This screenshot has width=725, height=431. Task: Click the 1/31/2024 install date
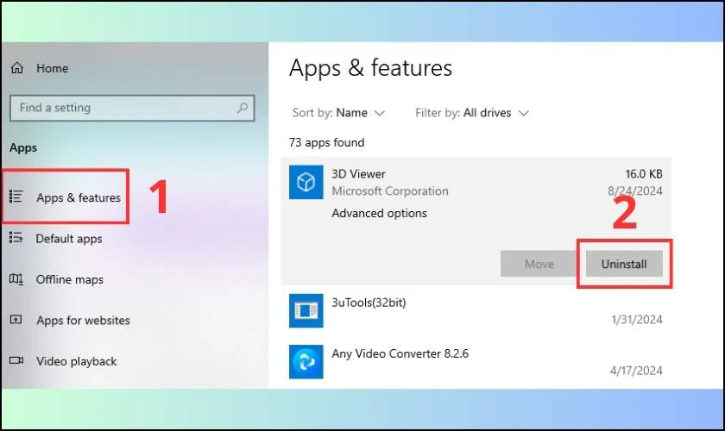tap(637, 319)
